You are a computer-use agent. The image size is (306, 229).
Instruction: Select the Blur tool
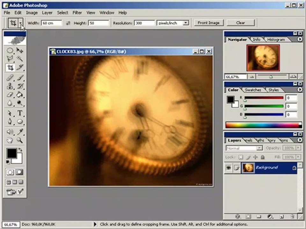(x=10, y=103)
